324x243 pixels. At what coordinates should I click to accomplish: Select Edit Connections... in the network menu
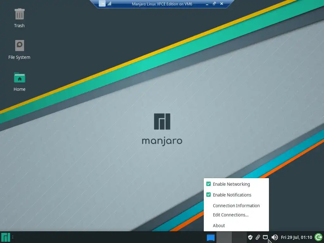point(236,215)
